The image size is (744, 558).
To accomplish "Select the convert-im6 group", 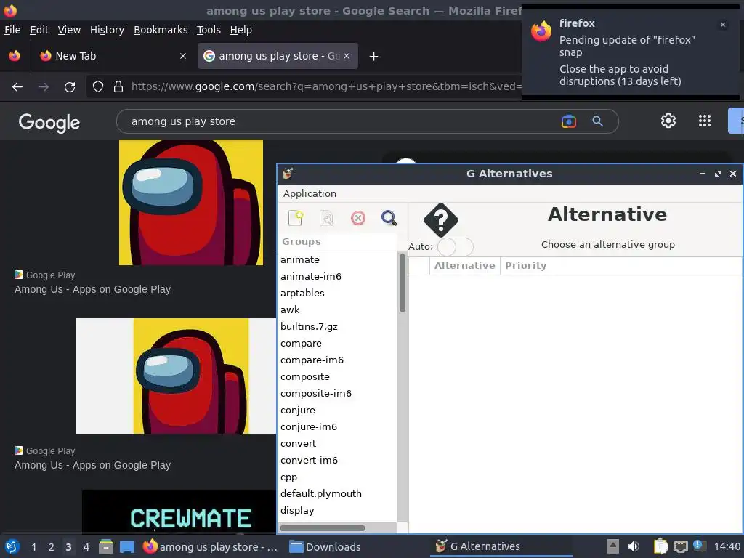I will click(x=309, y=460).
